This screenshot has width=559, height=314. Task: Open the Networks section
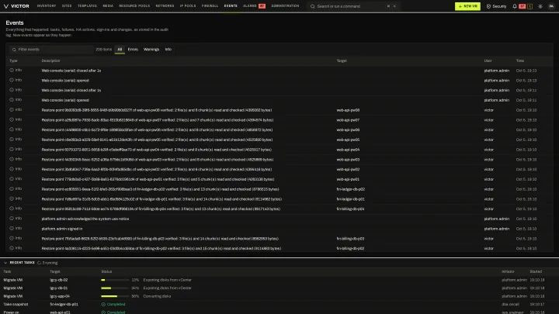tap(165, 6)
